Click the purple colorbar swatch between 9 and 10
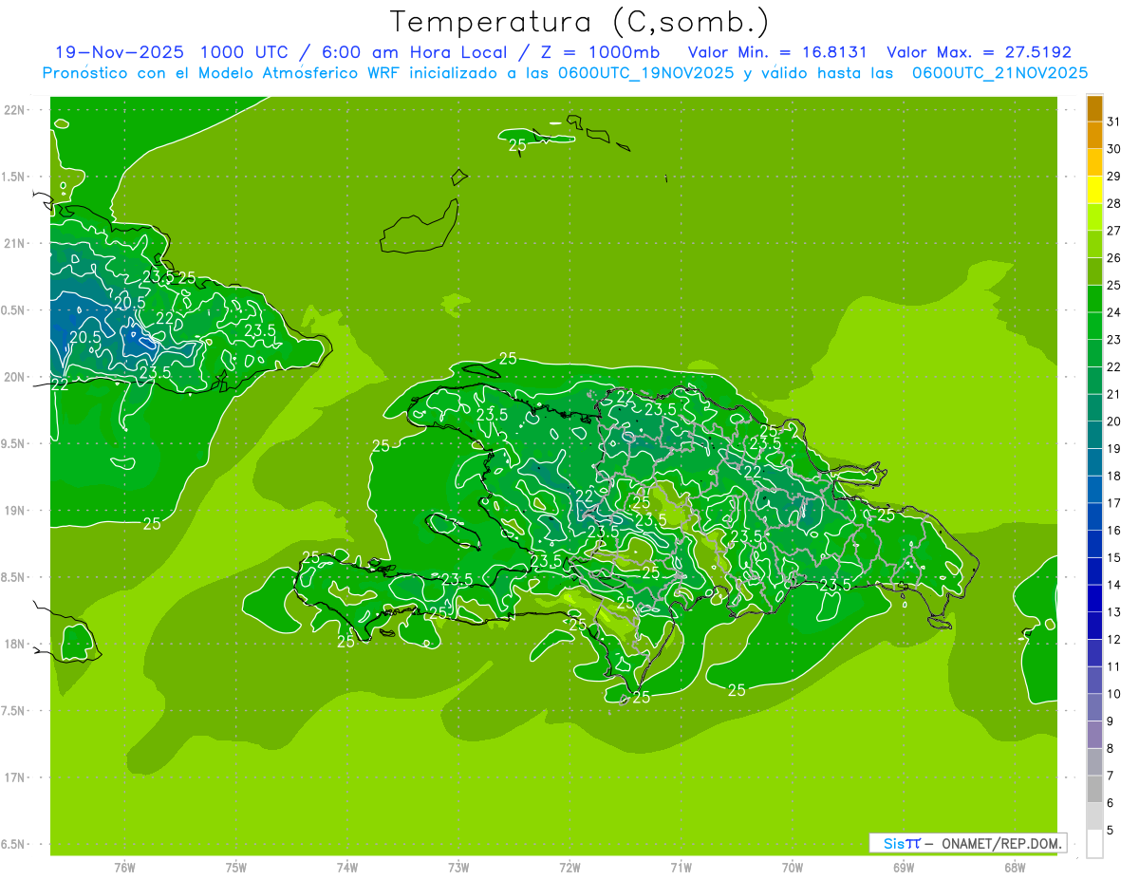Image resolution: width=1139 pixels, height=880 pixels. (x=1094, y=707)
